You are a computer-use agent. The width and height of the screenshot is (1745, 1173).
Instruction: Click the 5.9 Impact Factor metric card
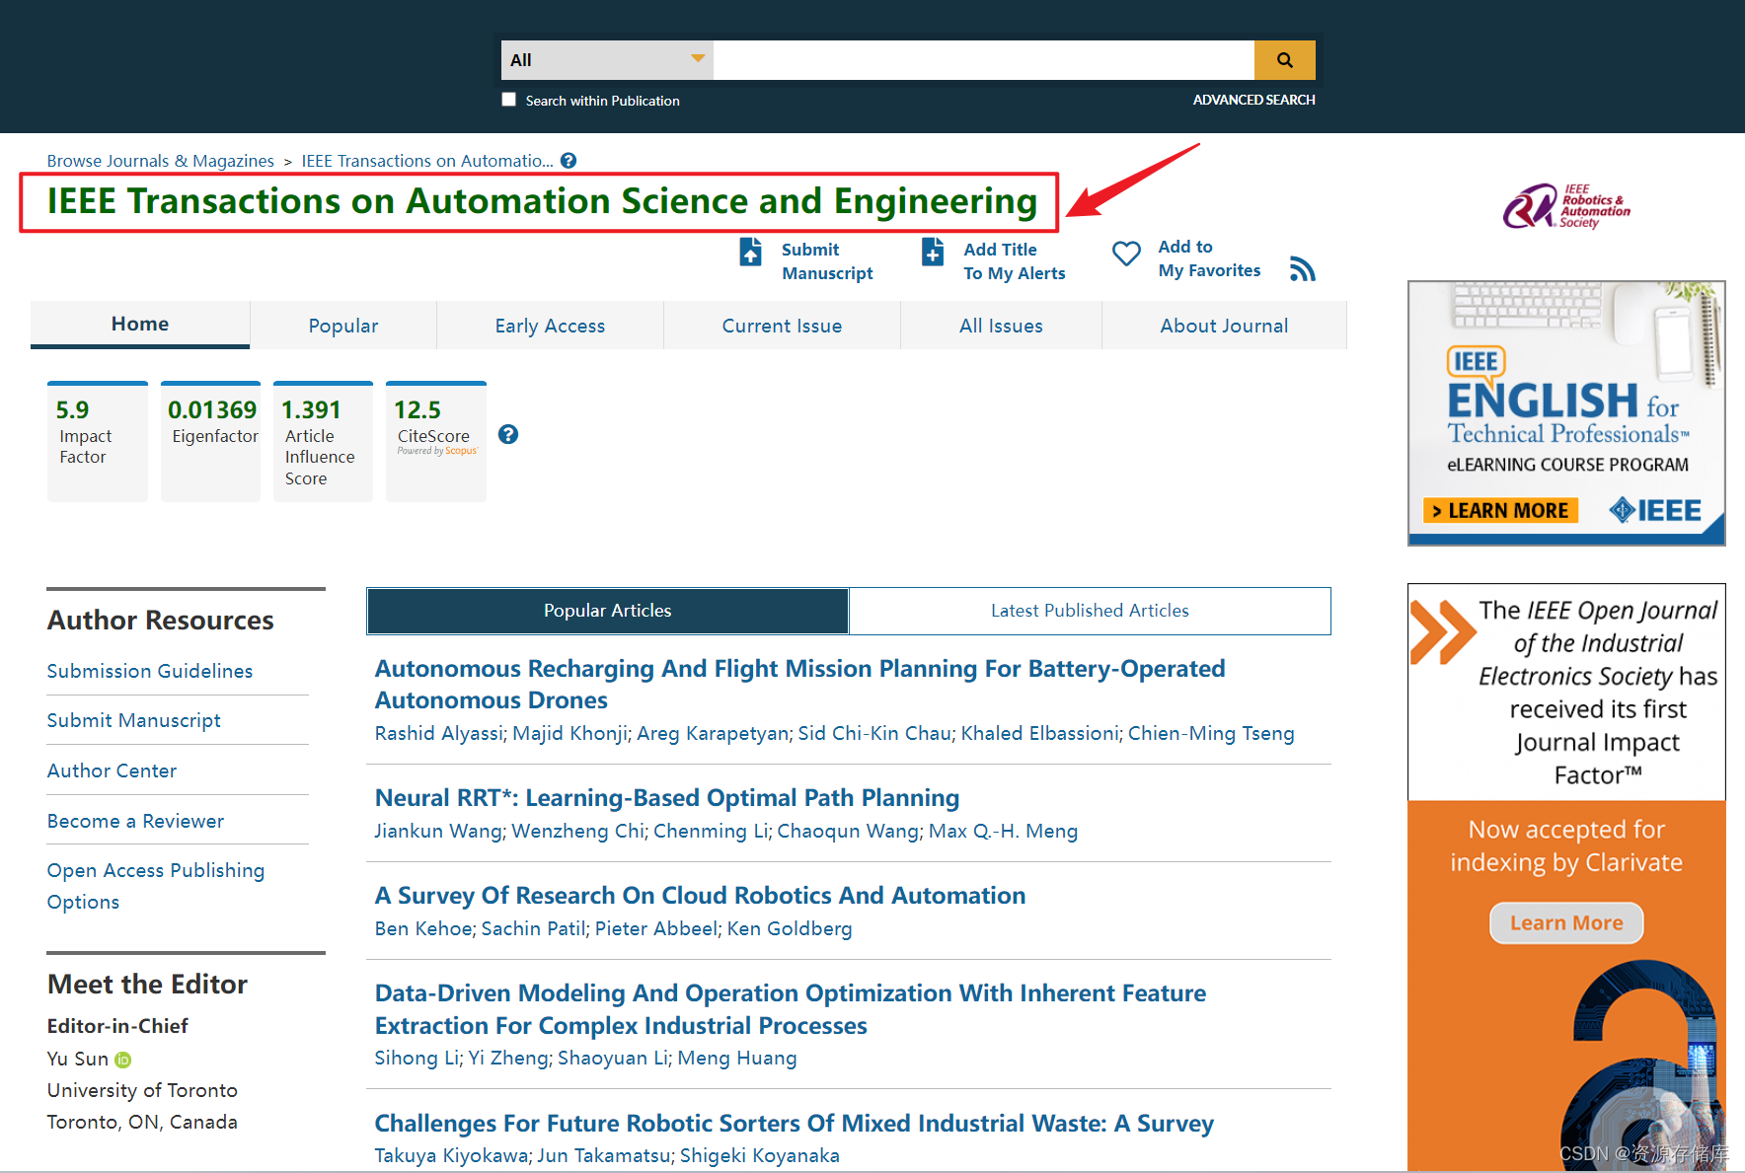click(98, 441)
